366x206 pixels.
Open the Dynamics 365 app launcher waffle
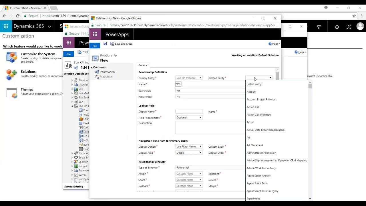(x=6, y=26)
